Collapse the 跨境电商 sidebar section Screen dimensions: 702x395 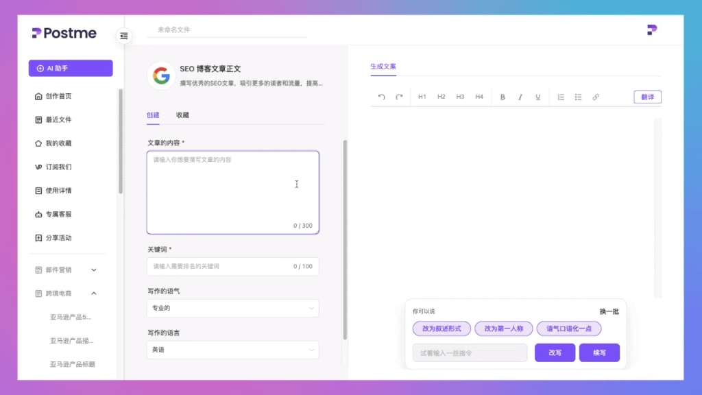(94, 294)
